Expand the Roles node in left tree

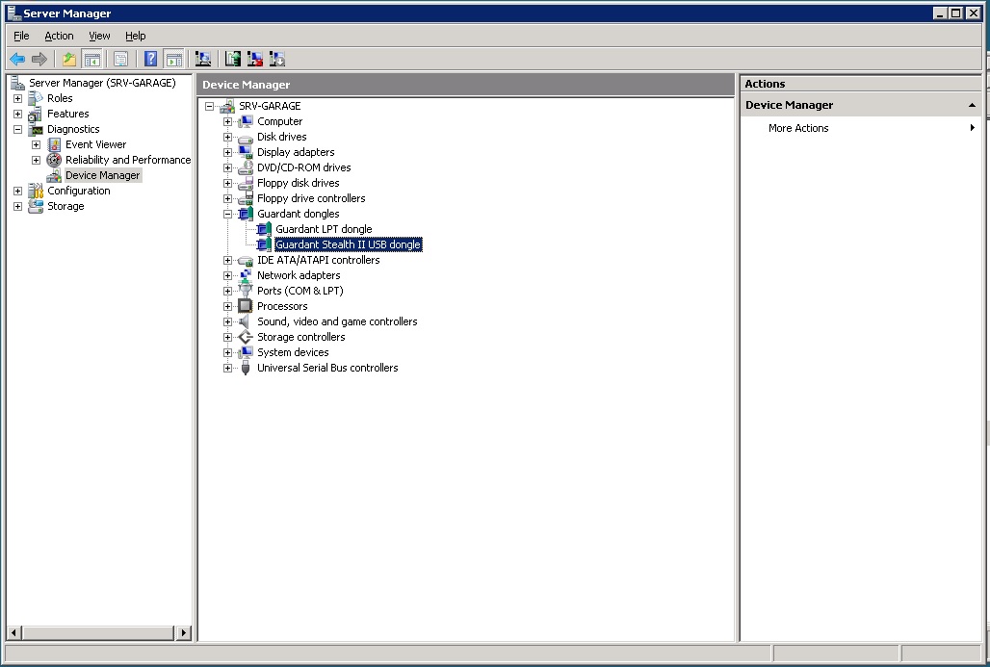click(x=17, y=98)
